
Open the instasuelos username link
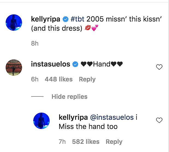tap(51, 64)
